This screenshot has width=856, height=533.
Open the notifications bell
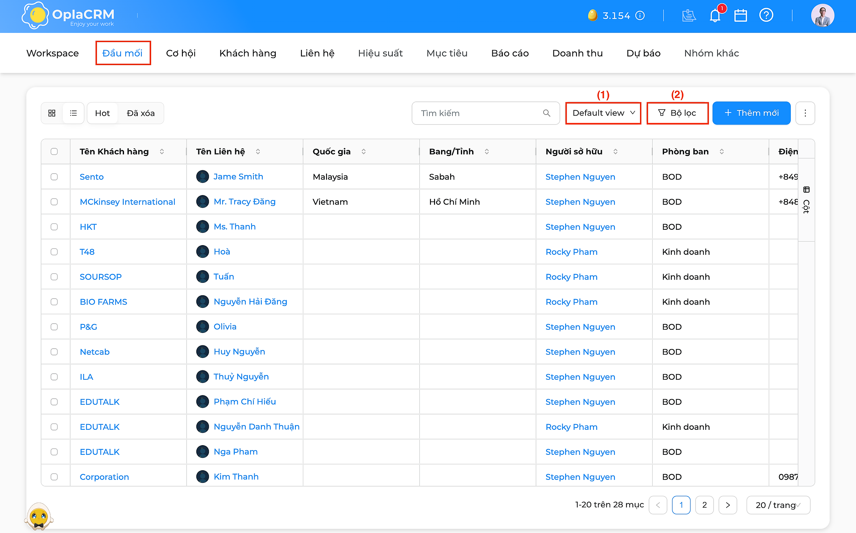point(715,15)
